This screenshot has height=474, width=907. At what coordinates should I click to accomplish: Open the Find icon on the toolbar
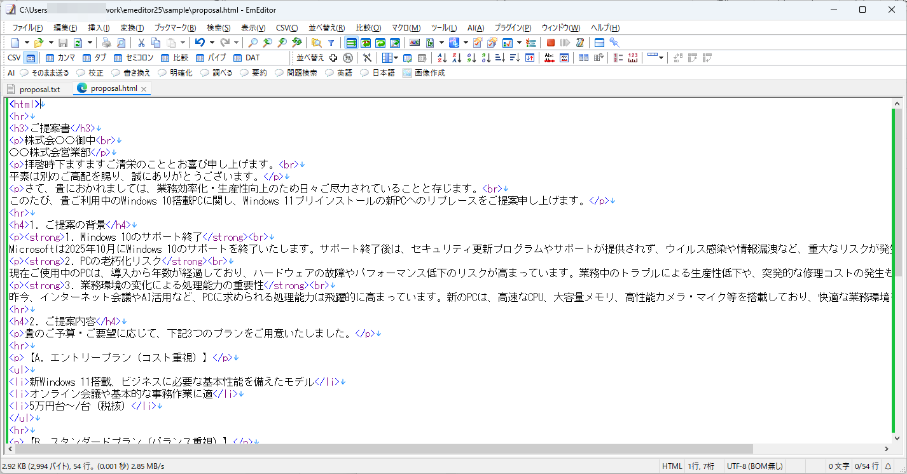pos(253,42)
